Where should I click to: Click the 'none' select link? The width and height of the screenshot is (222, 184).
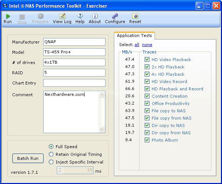pos(147,45)
